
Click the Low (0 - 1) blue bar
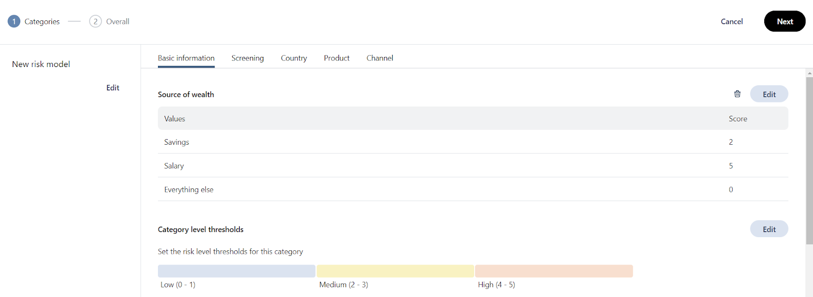(236, 271)
